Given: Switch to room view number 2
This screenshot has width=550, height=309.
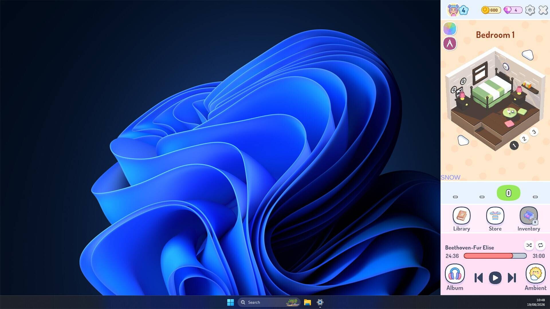Looking at the screenshot, I should pos(524,139).
